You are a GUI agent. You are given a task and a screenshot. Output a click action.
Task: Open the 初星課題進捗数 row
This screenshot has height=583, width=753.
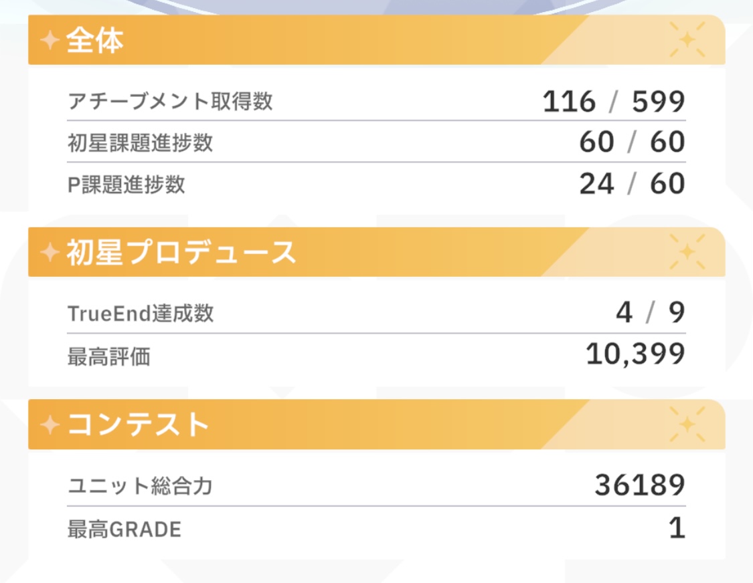[140, 142]
